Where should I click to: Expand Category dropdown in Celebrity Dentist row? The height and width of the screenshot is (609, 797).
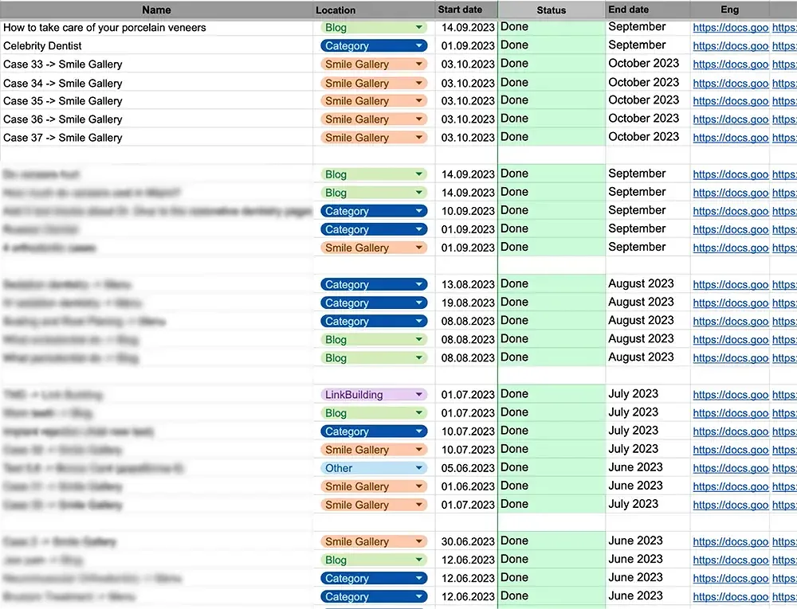pos(419,46)
